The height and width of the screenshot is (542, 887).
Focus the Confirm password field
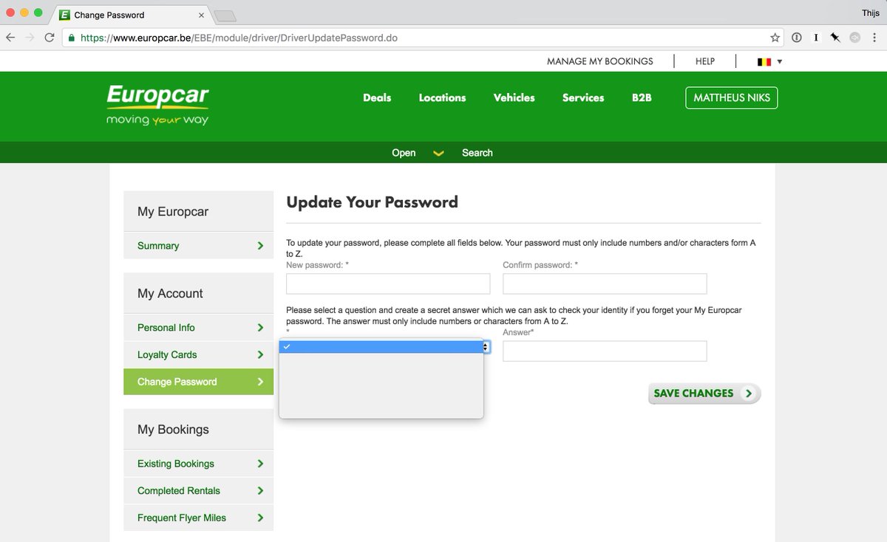coord(605,284)
